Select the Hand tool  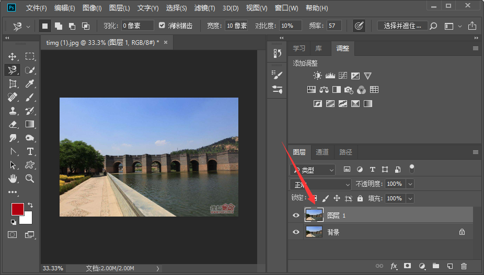pos(13,178)
